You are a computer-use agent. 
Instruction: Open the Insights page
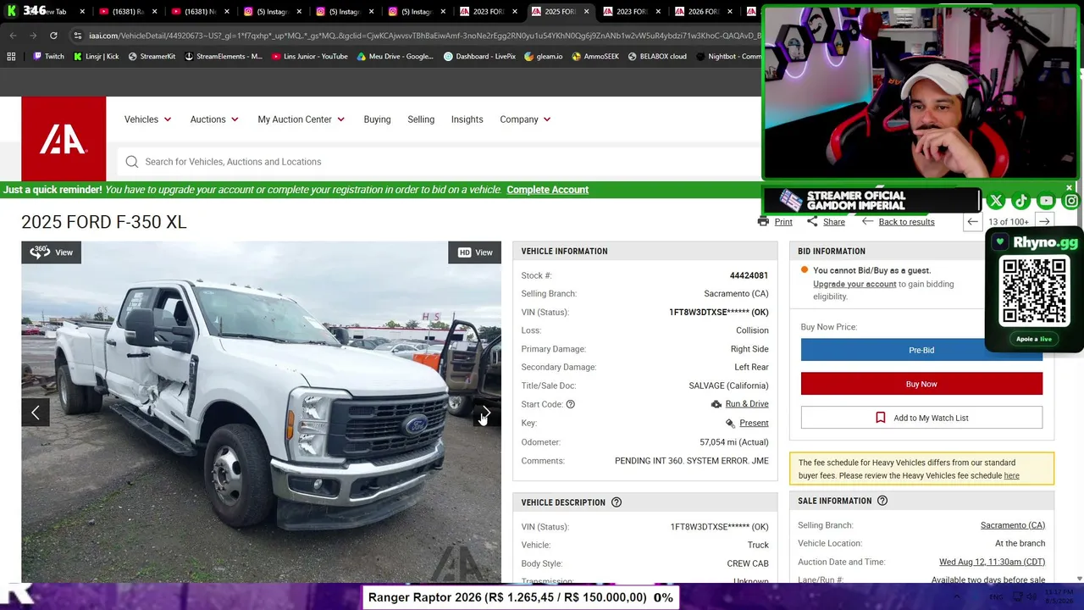[x=467, y=119]
